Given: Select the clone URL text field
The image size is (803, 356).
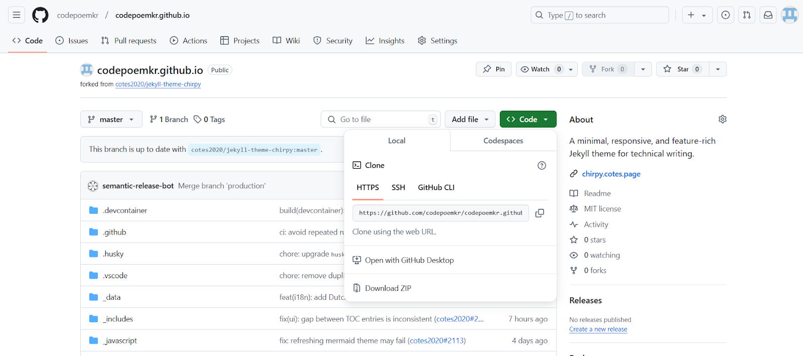Looking at the screenshot, I should [441, 213].
